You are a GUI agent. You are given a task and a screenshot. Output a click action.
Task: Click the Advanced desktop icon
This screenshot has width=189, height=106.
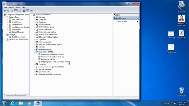[171, 35]
